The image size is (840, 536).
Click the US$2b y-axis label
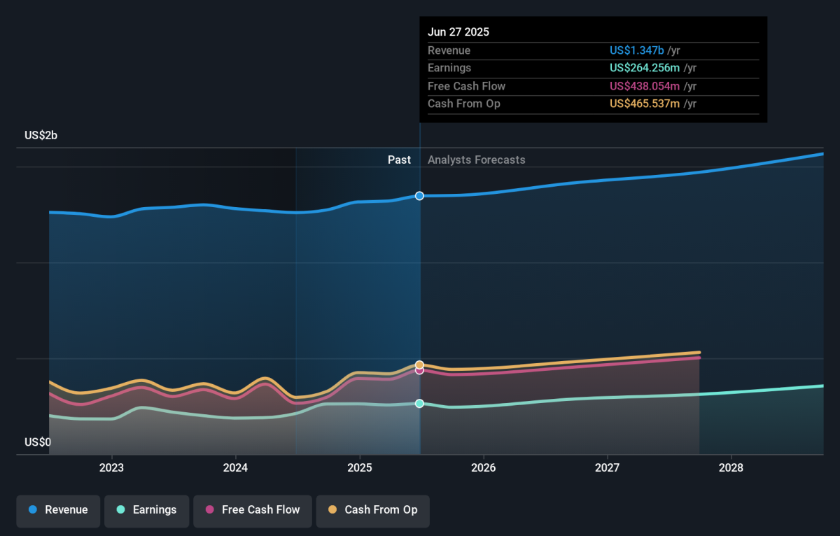pyautogui.click(x=41, y=136)
